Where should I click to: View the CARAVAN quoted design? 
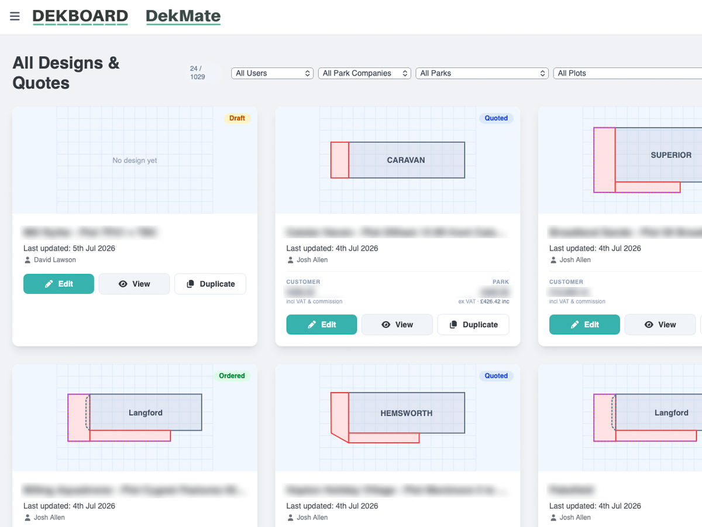coord(397,324)
